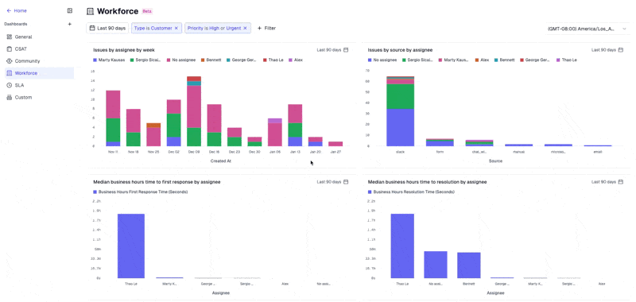Add a new dashboard with plus icon

point(70,24)
